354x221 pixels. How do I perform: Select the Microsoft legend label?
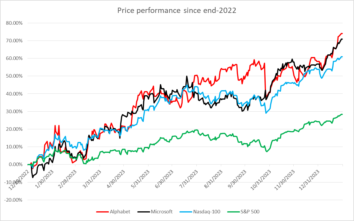pos(161,212)
